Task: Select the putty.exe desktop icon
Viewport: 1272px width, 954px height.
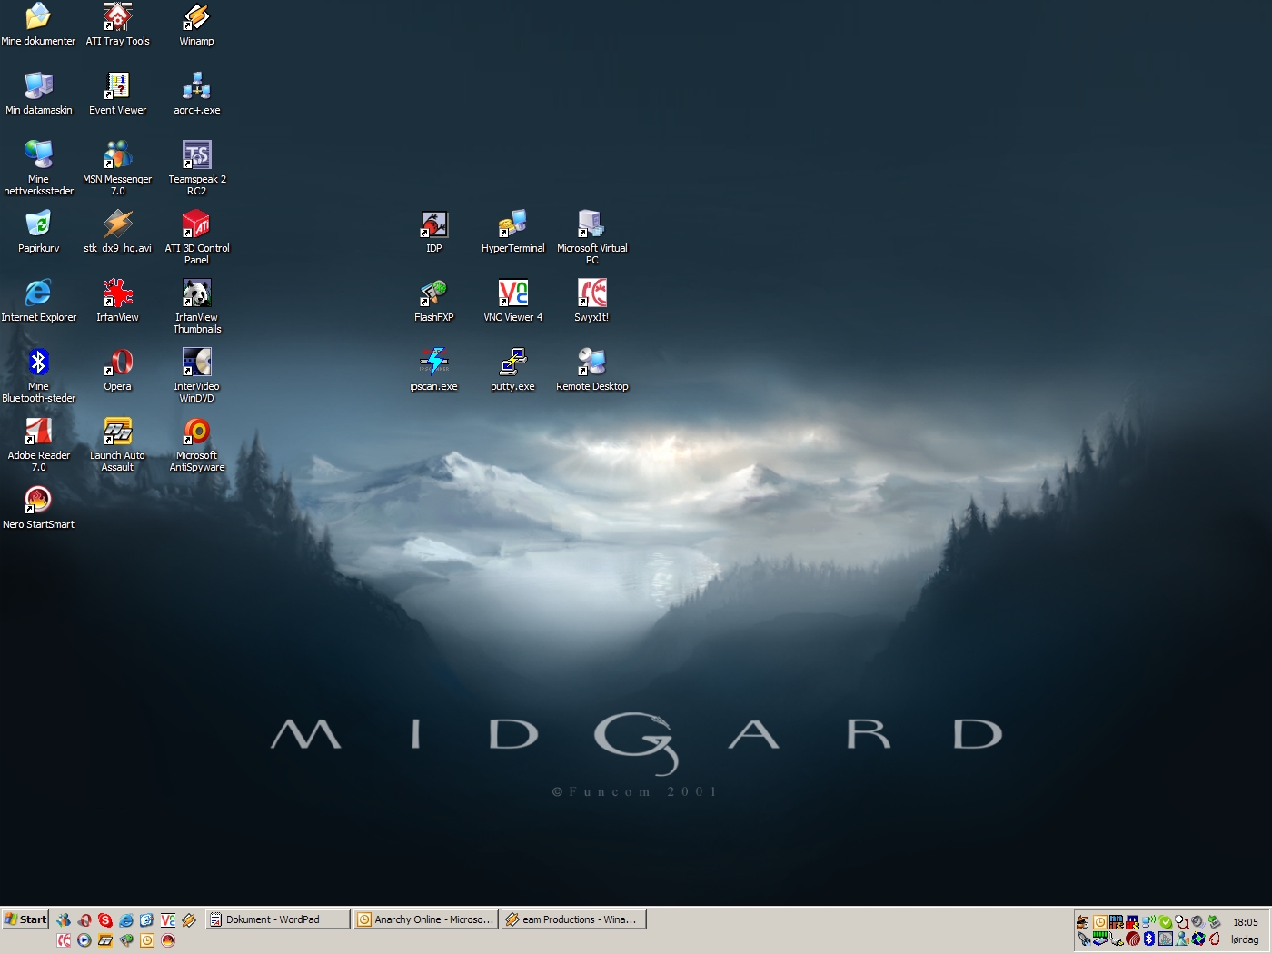Action: coord(512,363)
